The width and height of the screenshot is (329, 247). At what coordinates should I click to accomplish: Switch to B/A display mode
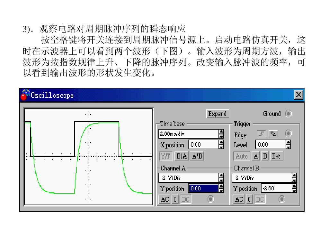click(x=181, y=156)
